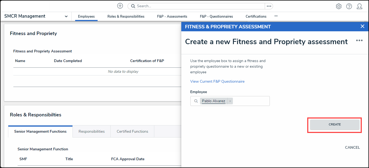Screen dimensions: 369x168
Task: Show more navigation tabs via ellipsis
Action: (x=276, y=16)
